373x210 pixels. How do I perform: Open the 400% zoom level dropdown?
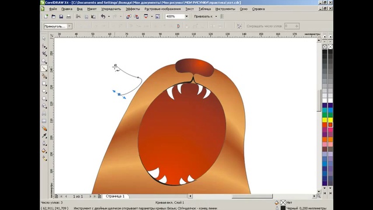point(186,16)
